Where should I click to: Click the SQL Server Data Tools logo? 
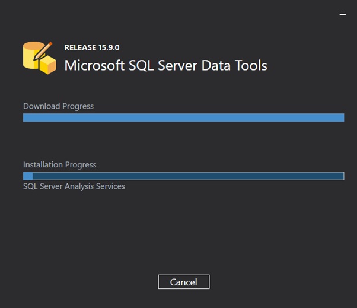point(39,58)
